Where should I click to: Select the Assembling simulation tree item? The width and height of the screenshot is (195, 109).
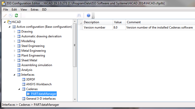pyautogui.click(x=37, y=65)
